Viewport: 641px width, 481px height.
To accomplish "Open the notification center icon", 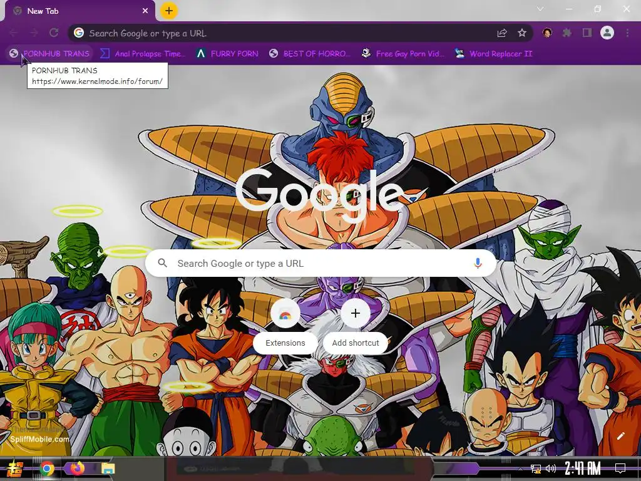I will (620, 468).
